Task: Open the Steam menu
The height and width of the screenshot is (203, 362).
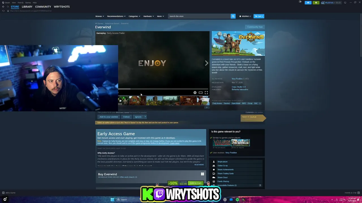Action: click(6, 3)
